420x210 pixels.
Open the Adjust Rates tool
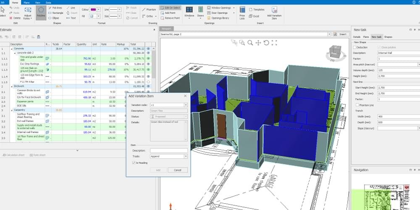28,13
